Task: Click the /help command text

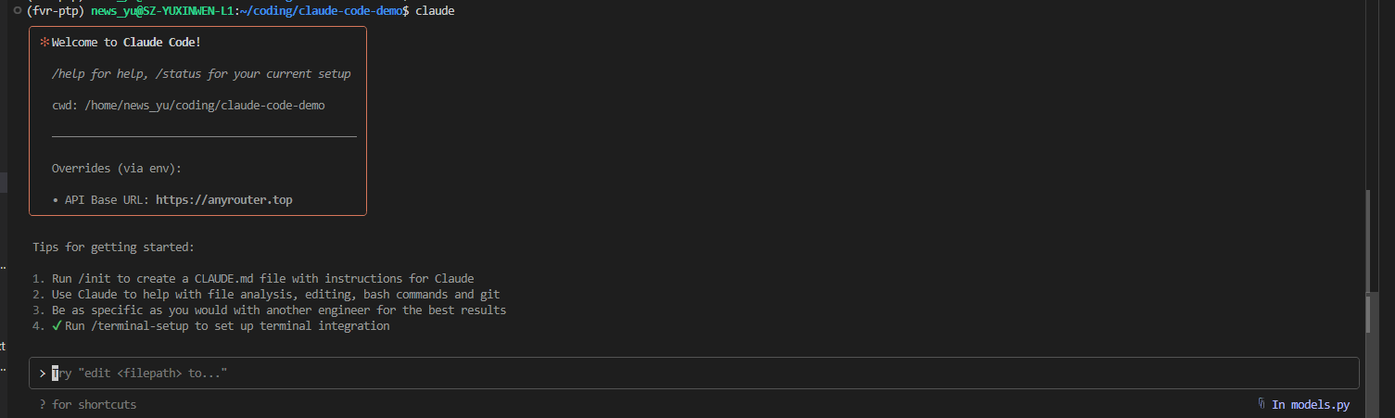Action: (70, 74)
